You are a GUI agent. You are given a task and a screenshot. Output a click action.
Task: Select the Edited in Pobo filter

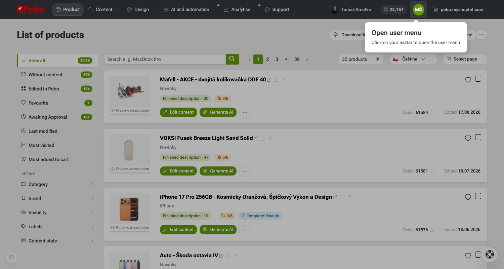pyautogui.click(x=57, y=89)
